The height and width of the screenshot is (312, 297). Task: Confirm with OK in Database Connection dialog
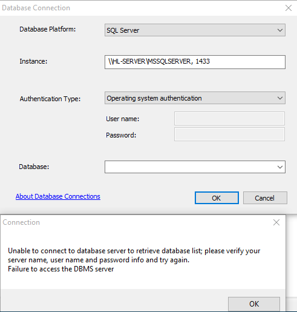pyautogui.click(x=217, y=198)
